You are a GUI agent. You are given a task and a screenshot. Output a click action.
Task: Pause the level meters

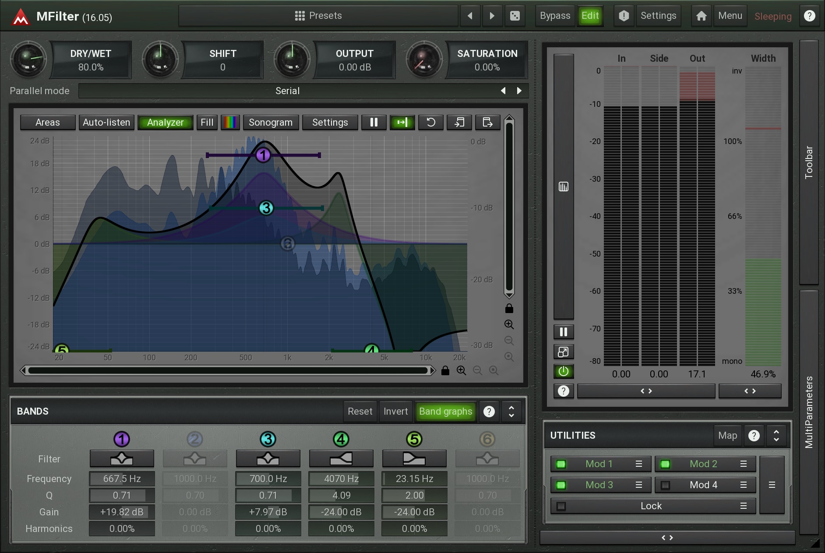564,332
